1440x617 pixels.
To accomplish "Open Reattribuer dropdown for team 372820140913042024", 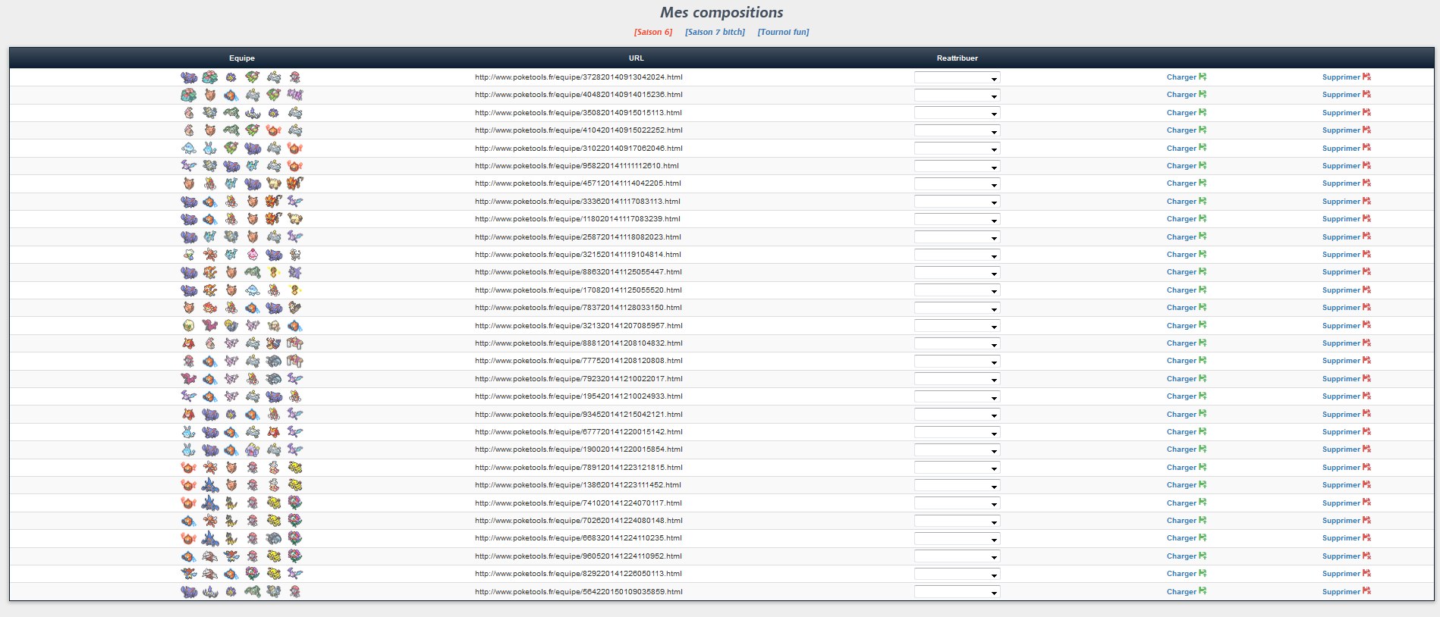I will (x=957, y=77).
